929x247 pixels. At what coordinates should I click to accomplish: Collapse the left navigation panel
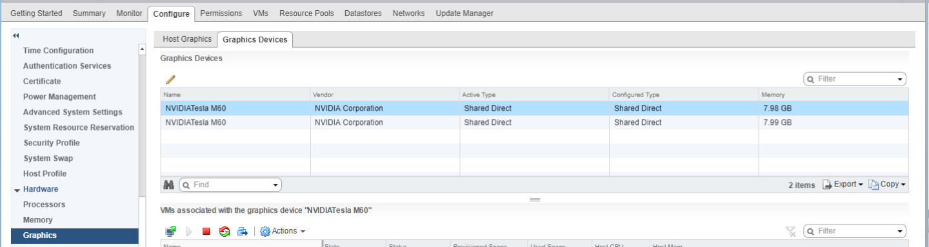tap(16, 36)
